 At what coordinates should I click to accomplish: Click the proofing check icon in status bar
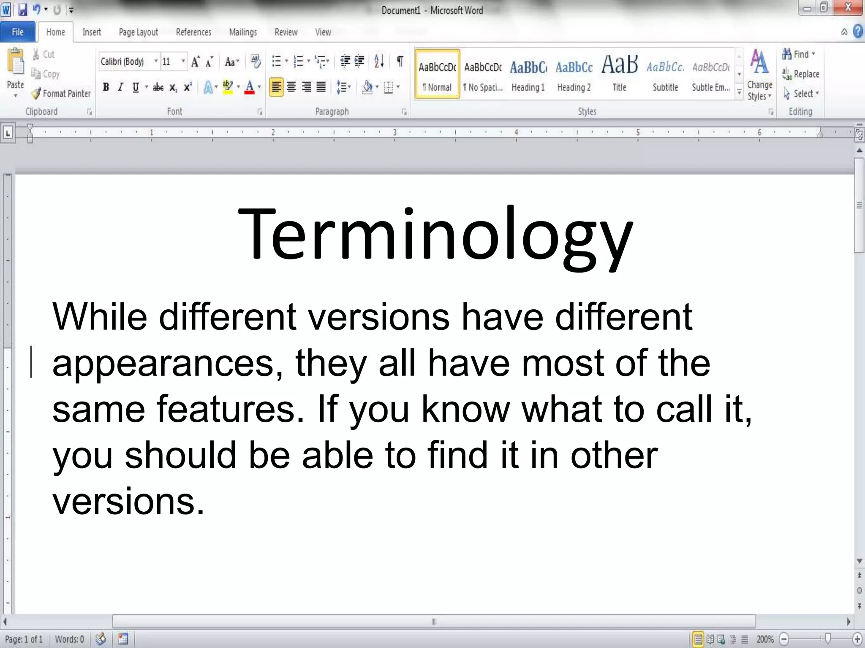click(101, 639)
